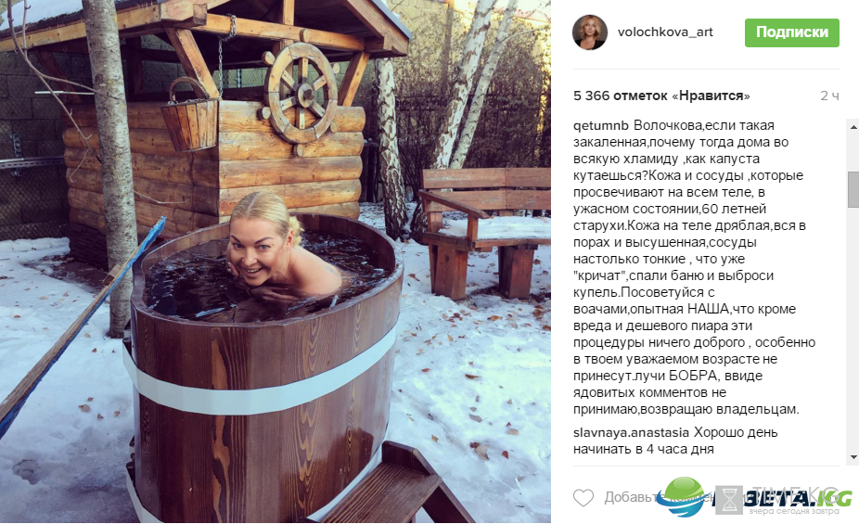The image size is (859, 524).
Task: Click the comments scrollbar down arrow
Action: coord(853,457)
